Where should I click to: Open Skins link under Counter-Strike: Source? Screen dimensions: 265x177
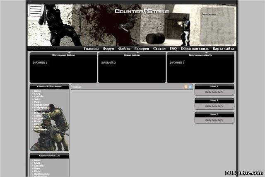tap(37, 99)
